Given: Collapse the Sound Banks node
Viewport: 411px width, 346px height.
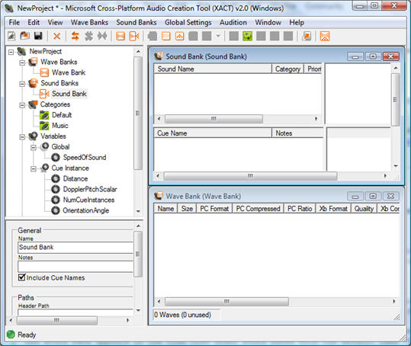Looking at the screenshot, I should (x=22, y=84).
